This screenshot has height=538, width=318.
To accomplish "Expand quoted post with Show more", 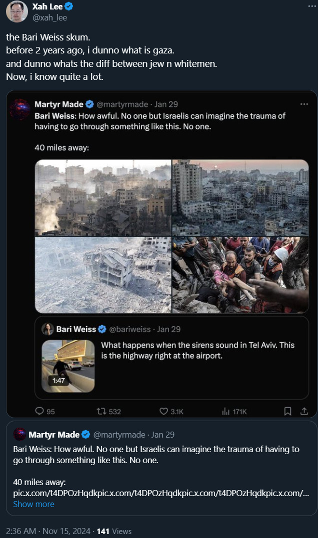I will pyautogui.click(x=33, y=504).
